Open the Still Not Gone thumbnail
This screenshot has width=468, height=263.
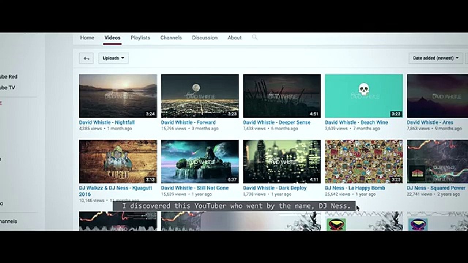pos(200,161)
